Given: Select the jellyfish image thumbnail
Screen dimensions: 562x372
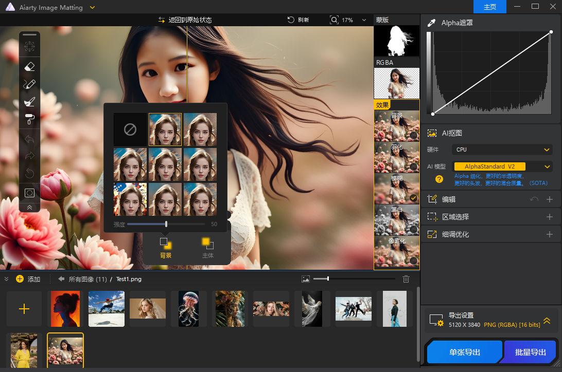Looking at the screenshot, I should (188, 309).
